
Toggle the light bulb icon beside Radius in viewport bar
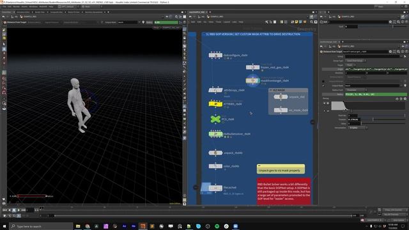click(143, 22)
